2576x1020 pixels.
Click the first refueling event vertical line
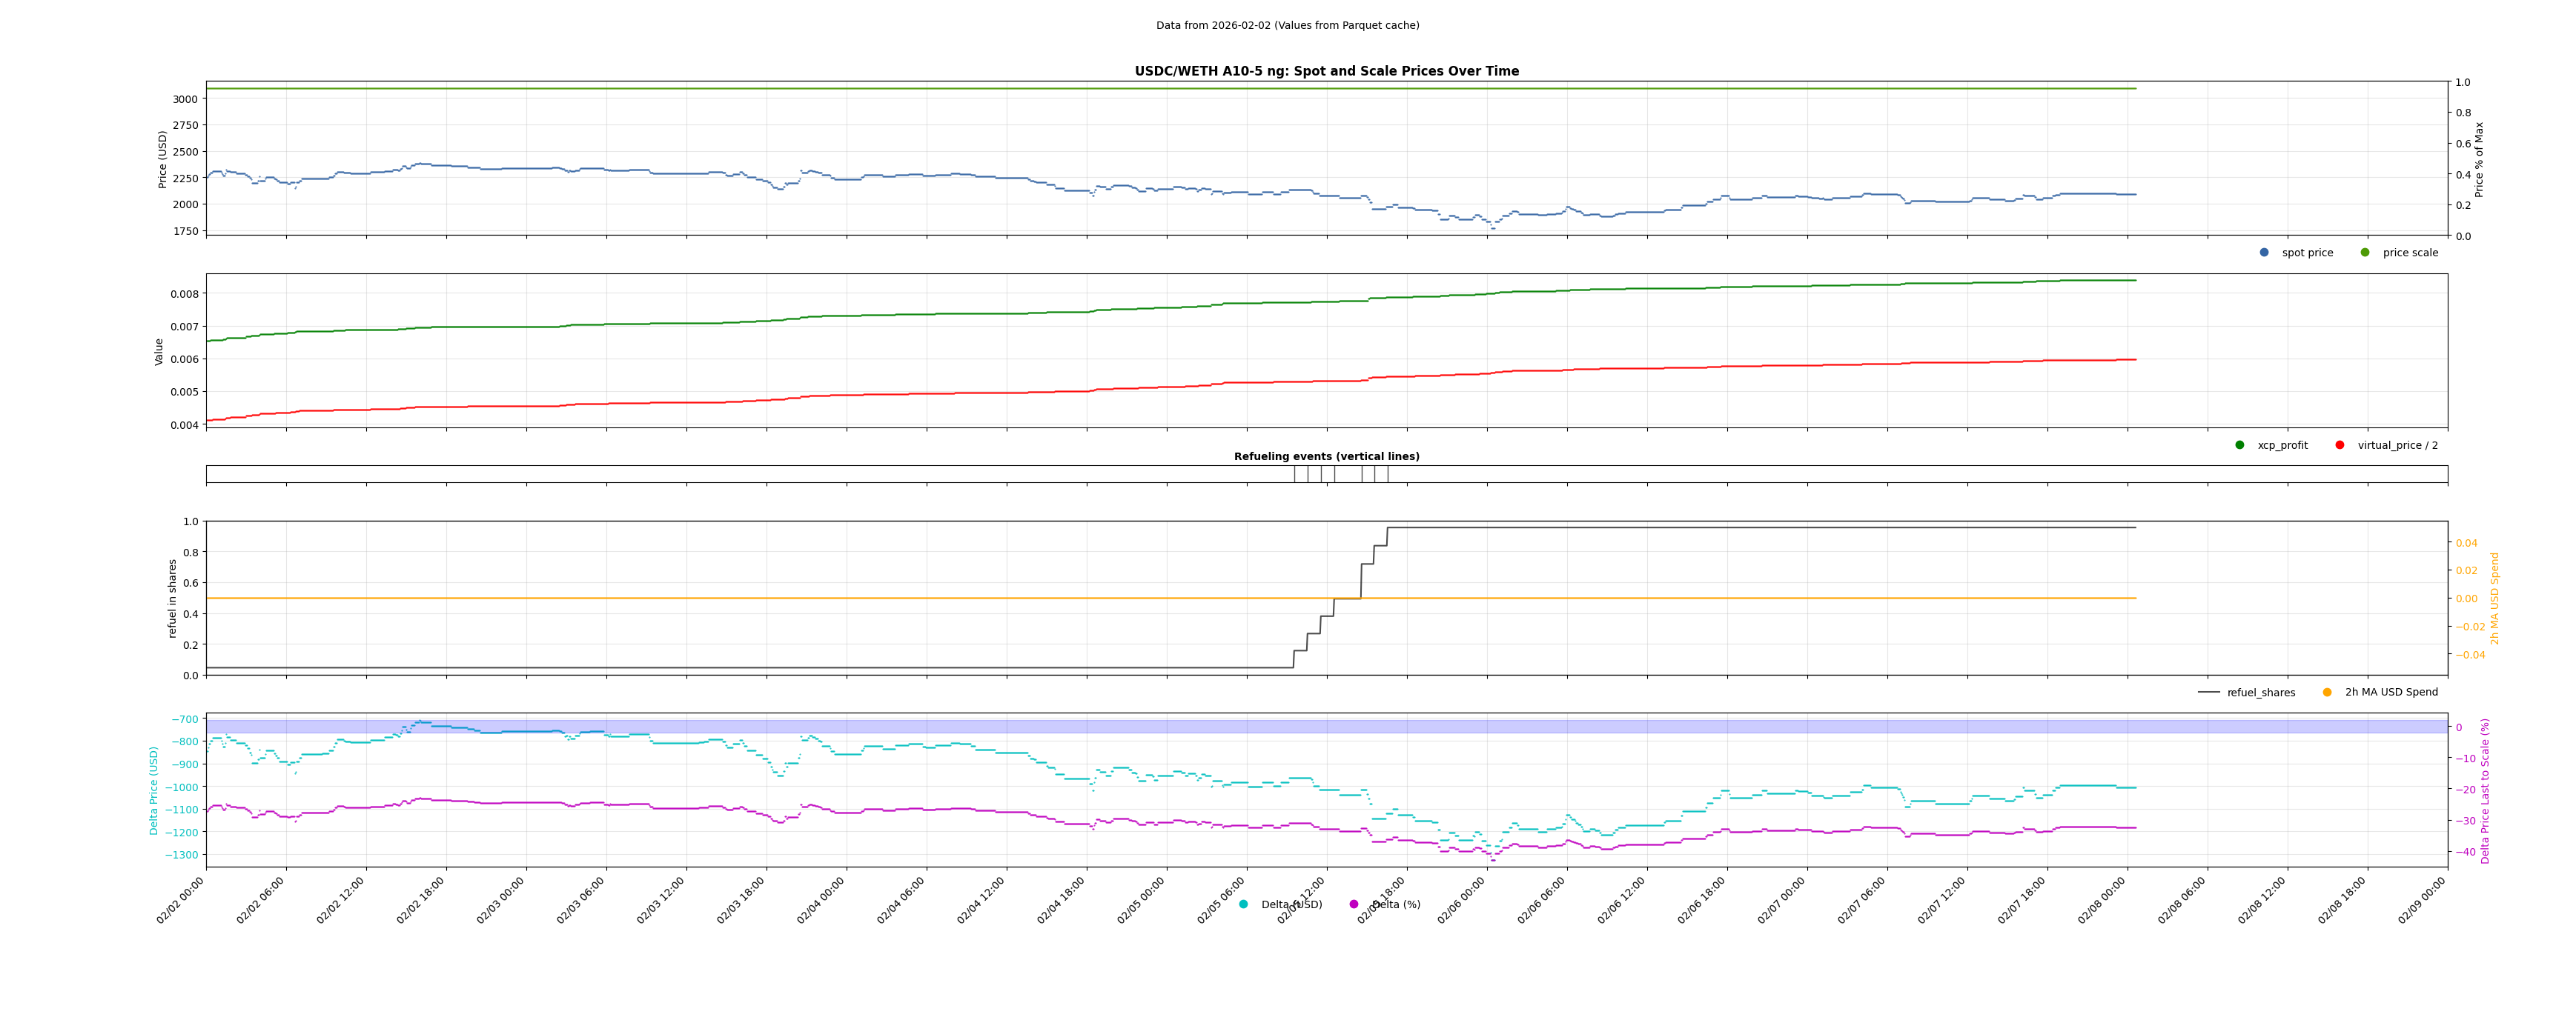click(1294, 475)
